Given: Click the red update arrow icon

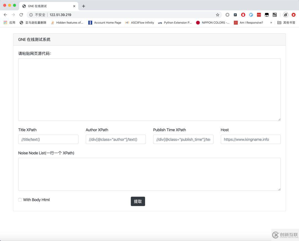Looking at the screenshot, I should pyautogui.click(x=293, y=15).
